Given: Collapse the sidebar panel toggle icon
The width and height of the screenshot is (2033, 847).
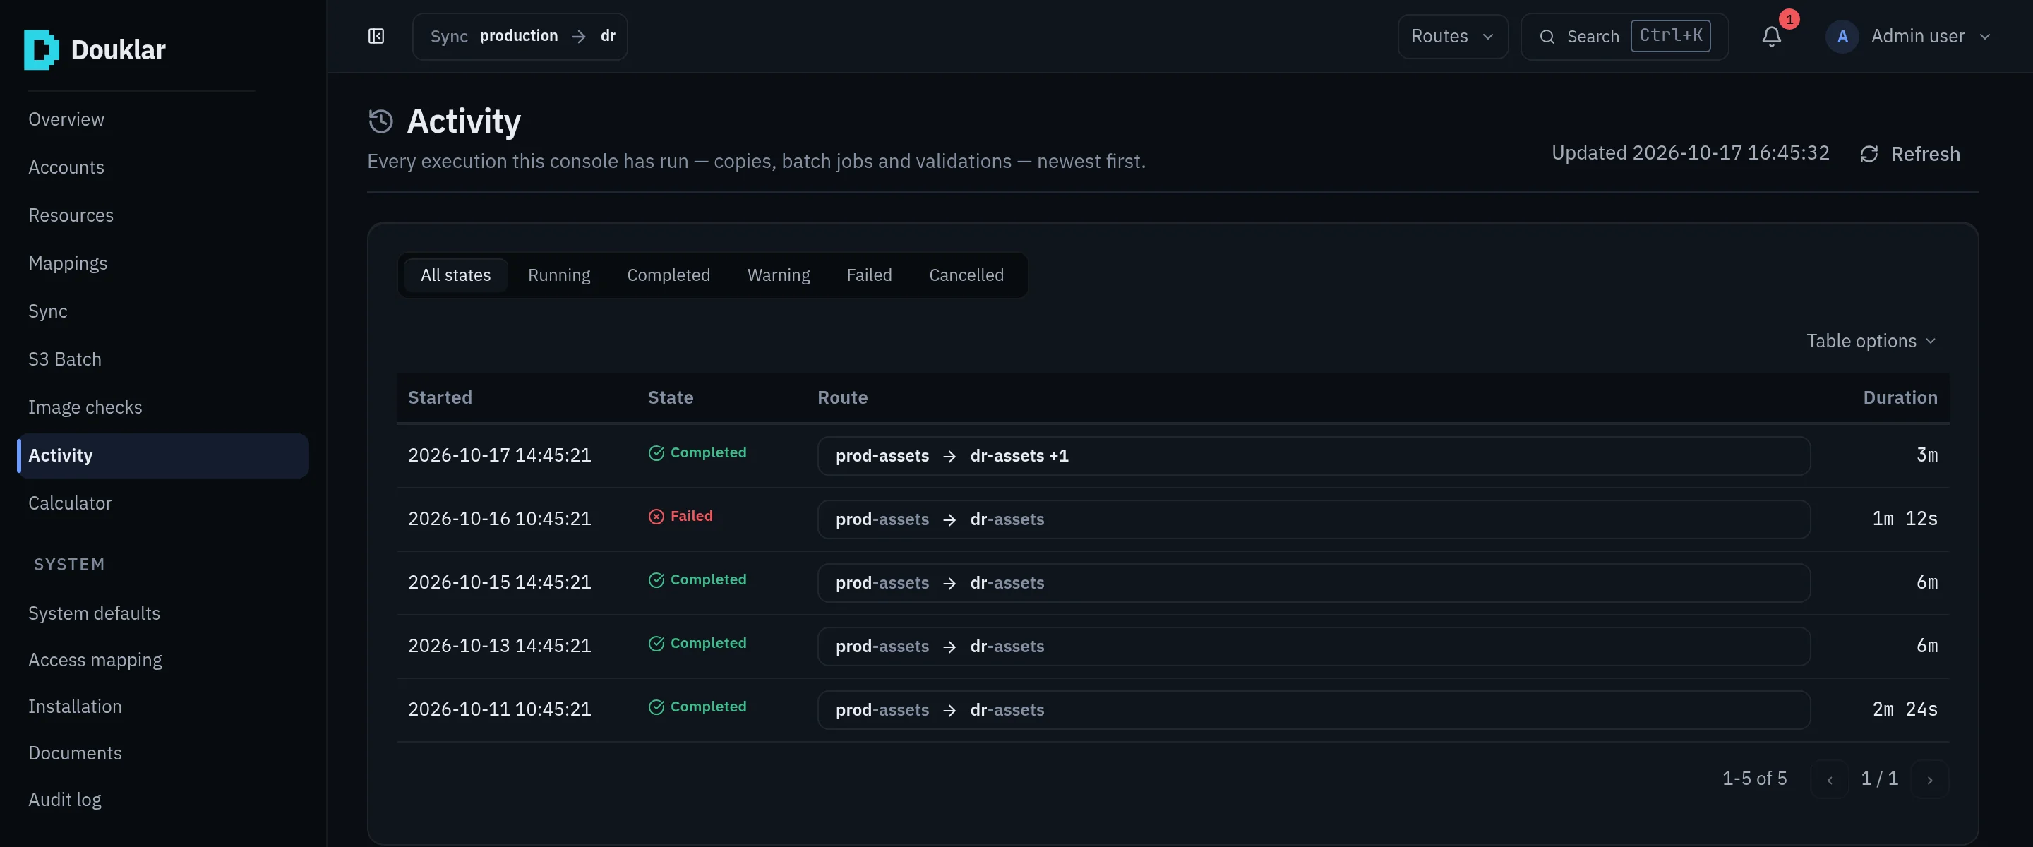Looking at the screenshot, I should [x=376, y=36].
